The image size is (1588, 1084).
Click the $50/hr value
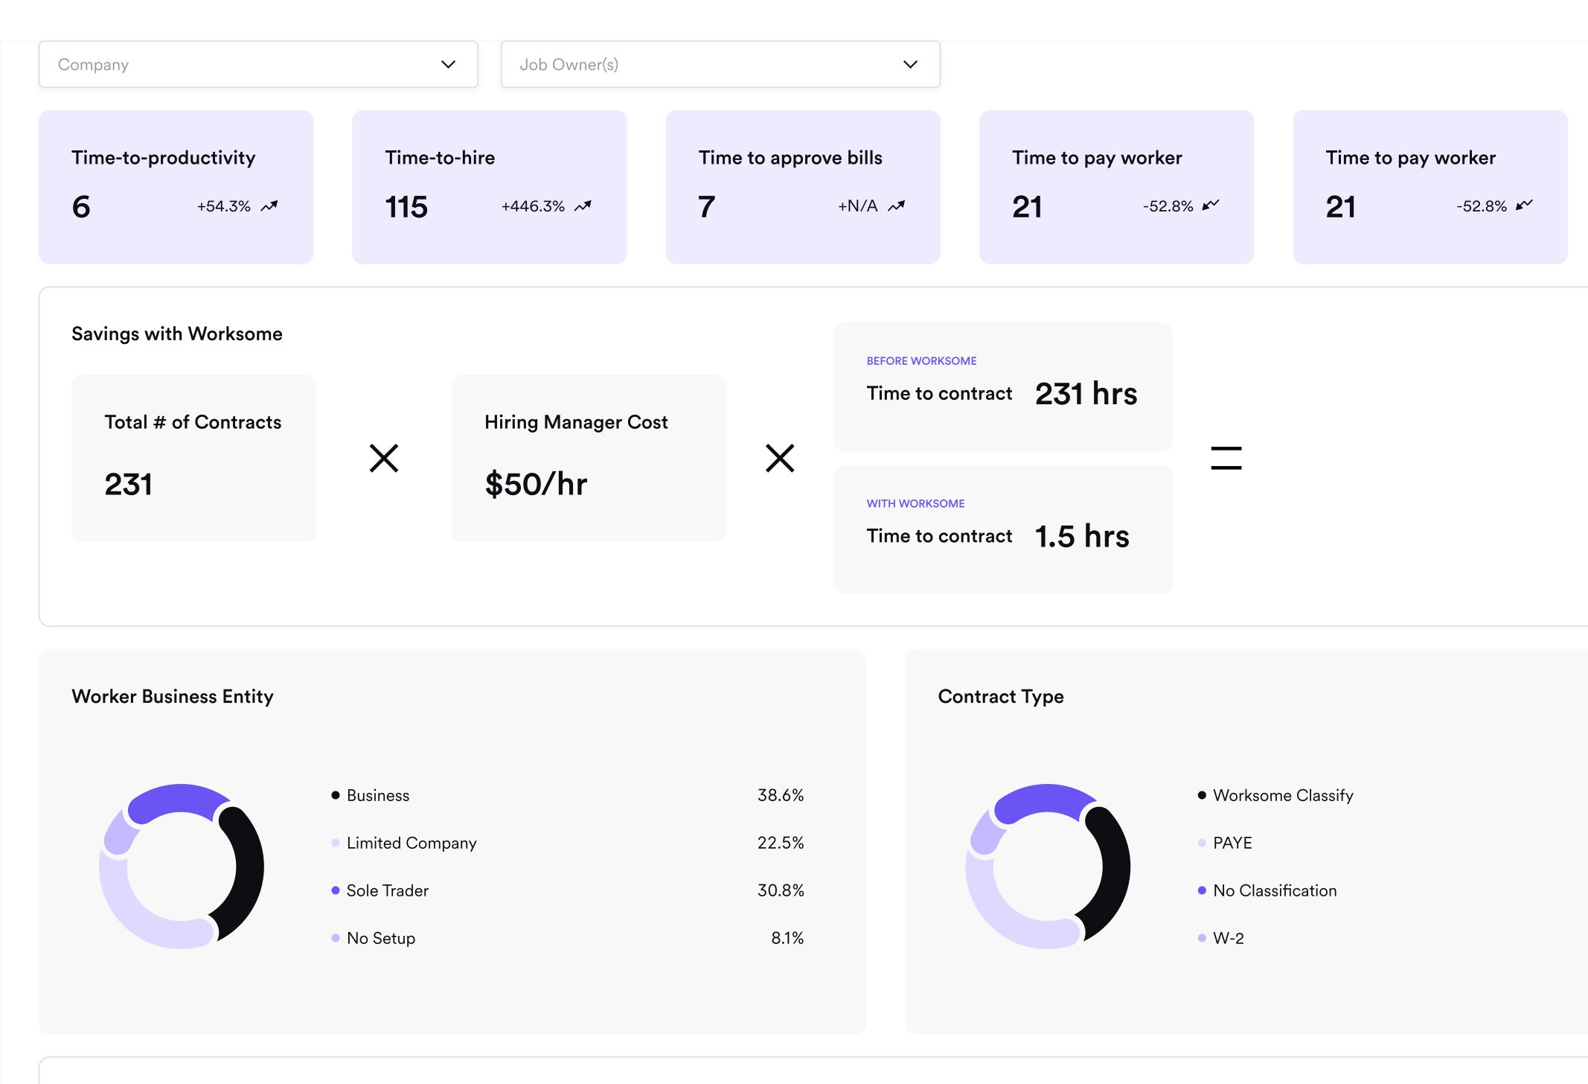536,484
